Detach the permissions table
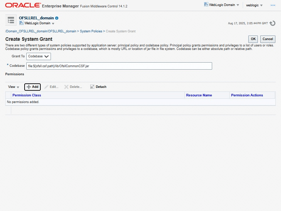Image resolution: width=281 pixels, height=211 pixels. [x=98, y=87]
